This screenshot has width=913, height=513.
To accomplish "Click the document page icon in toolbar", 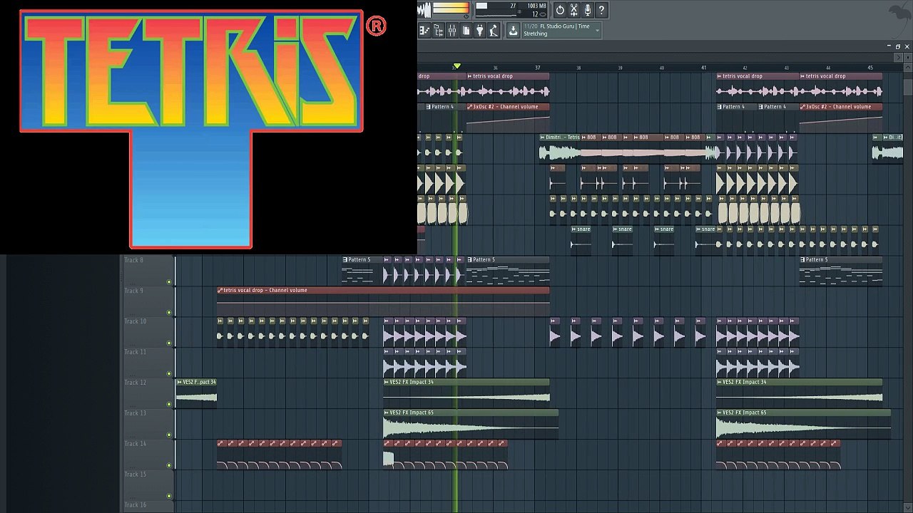I will (x=466, y=30).
